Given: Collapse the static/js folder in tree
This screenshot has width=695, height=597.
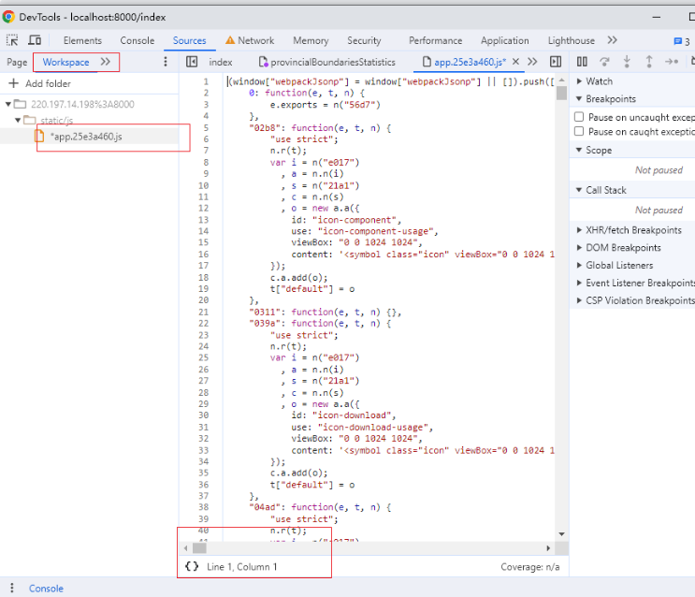Looking at the screenshot, I should 18,121.
